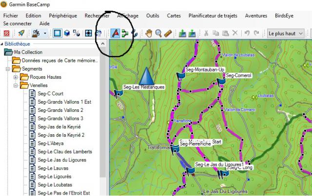Select Seg-L'Abeya in the list

[x=51, y=143]
